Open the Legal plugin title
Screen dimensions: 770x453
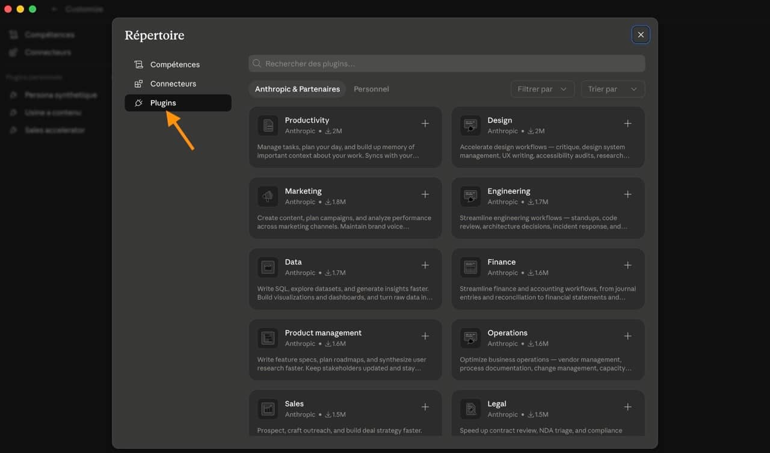[x=497, y=404]
